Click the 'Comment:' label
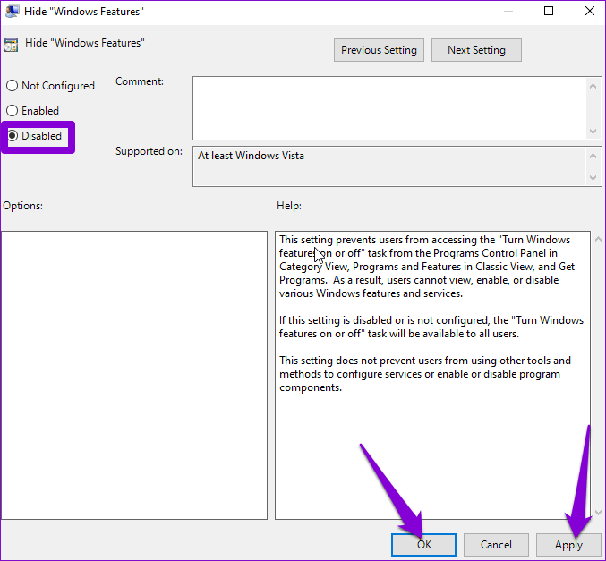 pos(140,81)
